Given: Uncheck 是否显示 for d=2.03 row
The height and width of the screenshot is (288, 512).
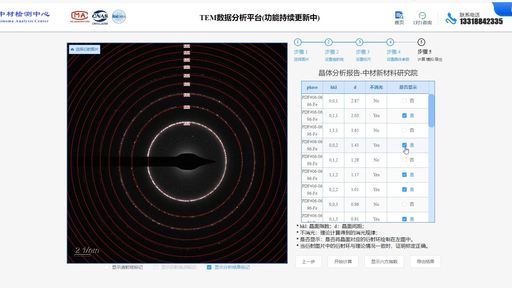Looking at the screenshot, I should coord(405,116).
